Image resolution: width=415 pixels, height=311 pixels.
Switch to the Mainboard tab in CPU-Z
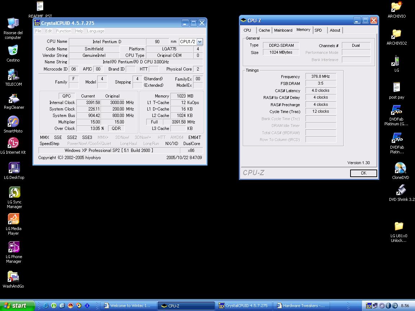tap(283, 30)
